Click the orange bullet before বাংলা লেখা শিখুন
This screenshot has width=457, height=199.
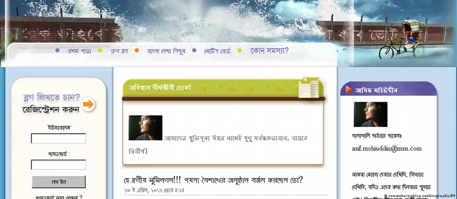click(137, 50)
